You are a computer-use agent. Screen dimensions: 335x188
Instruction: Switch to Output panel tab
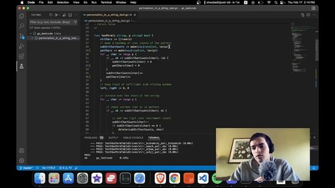click(113, 138)
